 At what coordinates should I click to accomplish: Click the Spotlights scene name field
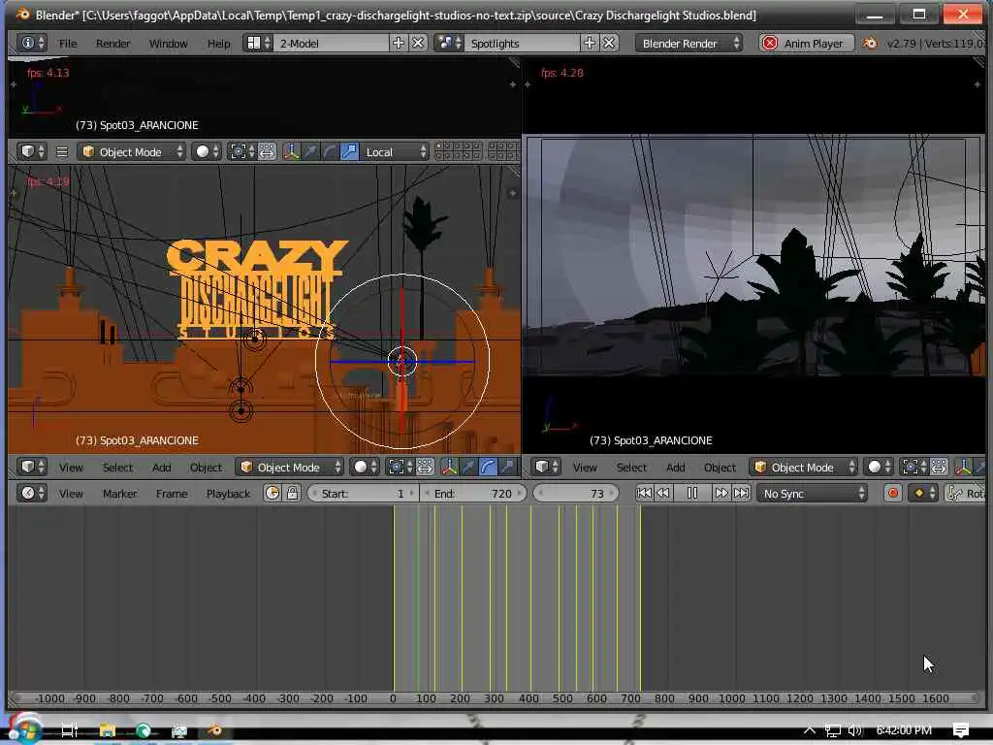(x=523, y=43)
